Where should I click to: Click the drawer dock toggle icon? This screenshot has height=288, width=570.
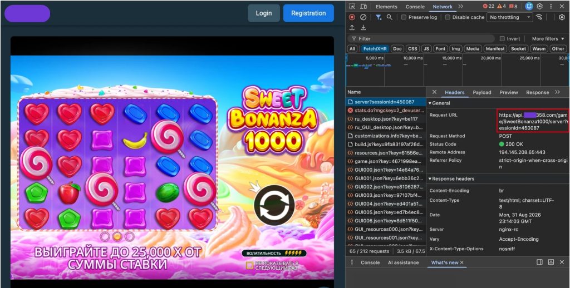pos(551,262)
